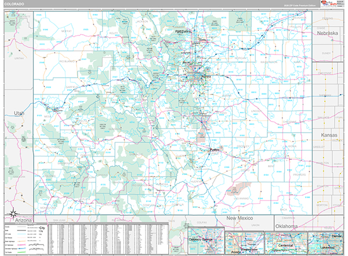Click the New Mexico state label
Screen dimensions: 348x256
point(240,218)
